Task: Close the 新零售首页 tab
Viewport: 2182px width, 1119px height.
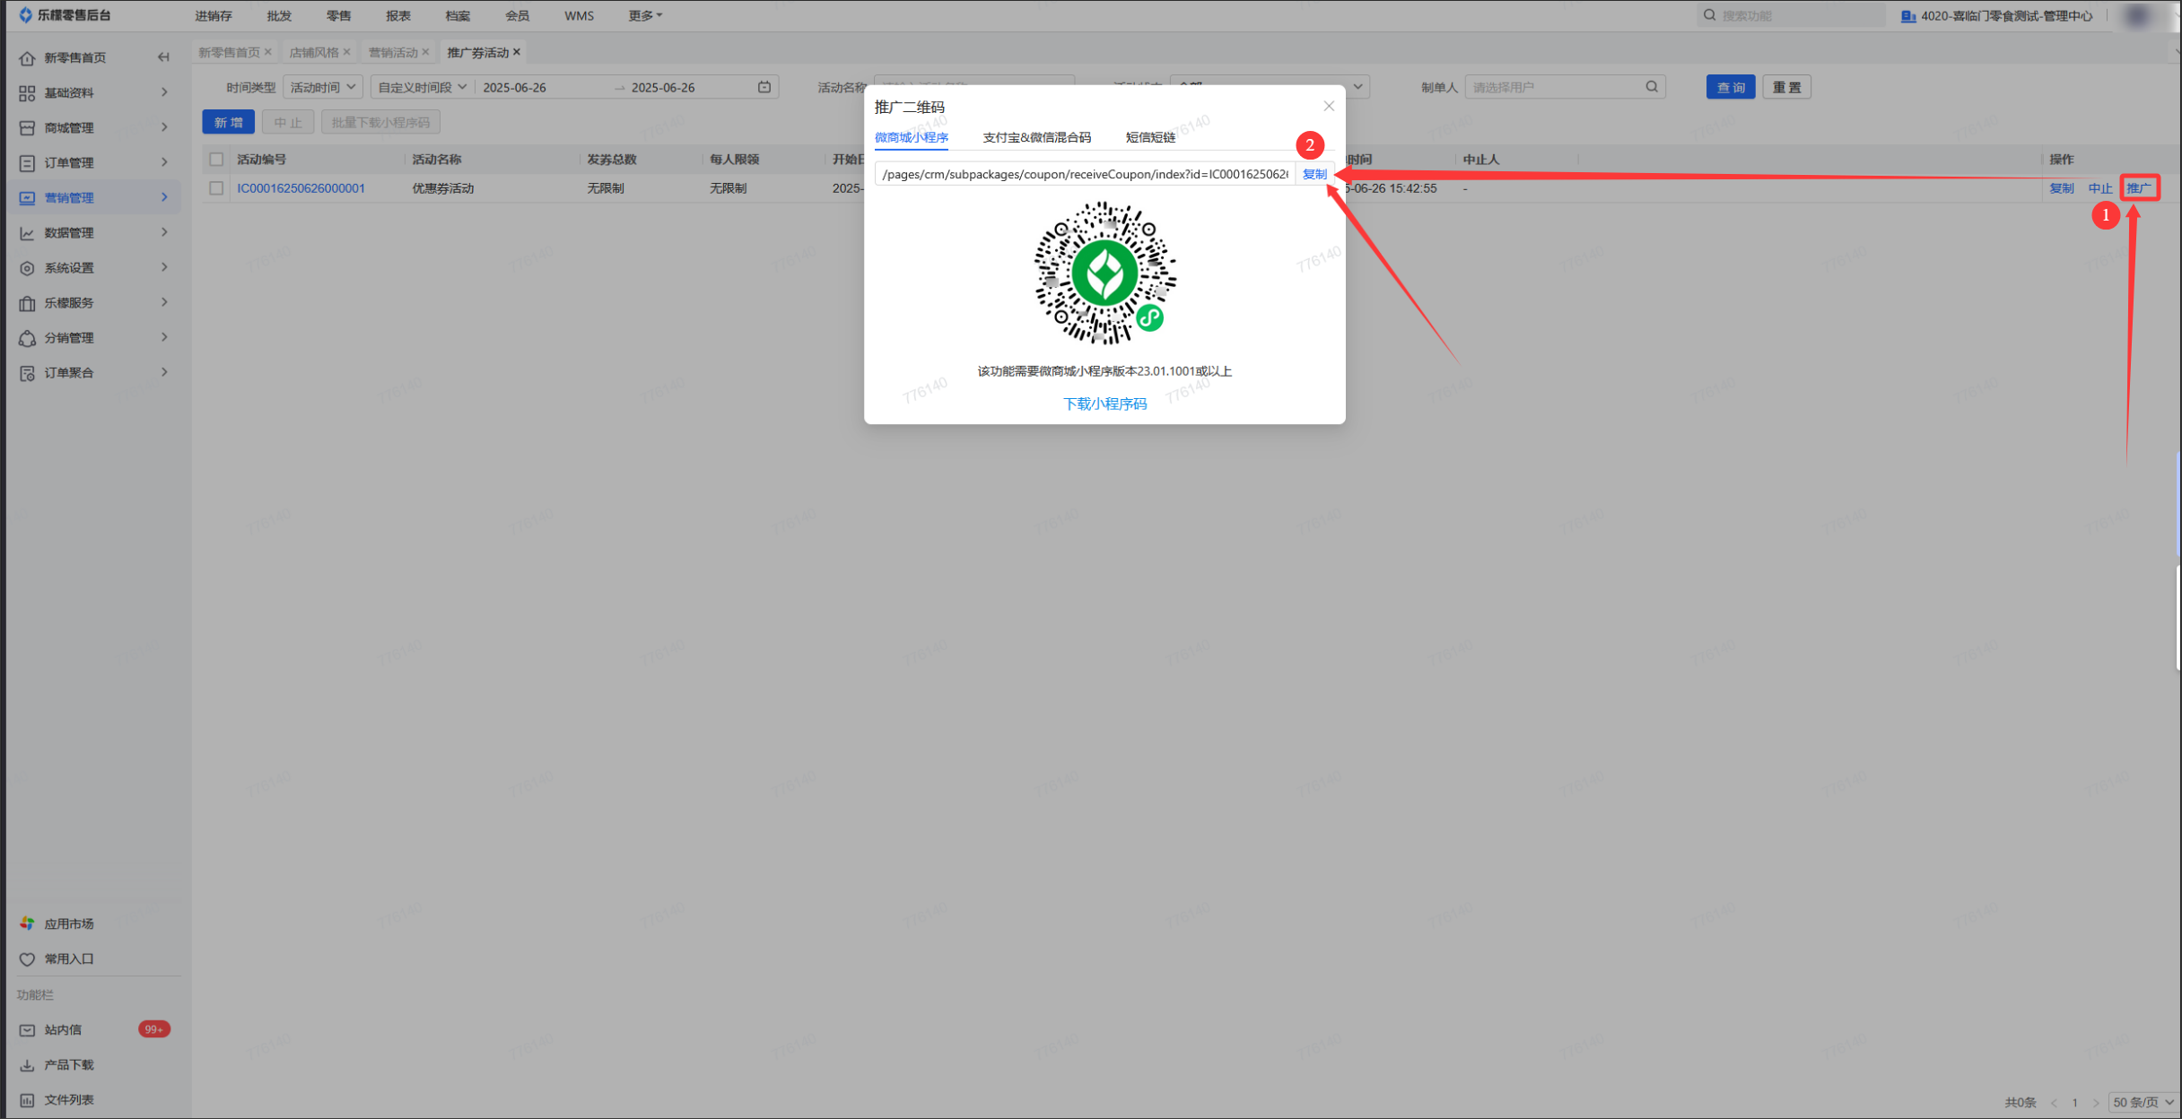Action: 267,52
